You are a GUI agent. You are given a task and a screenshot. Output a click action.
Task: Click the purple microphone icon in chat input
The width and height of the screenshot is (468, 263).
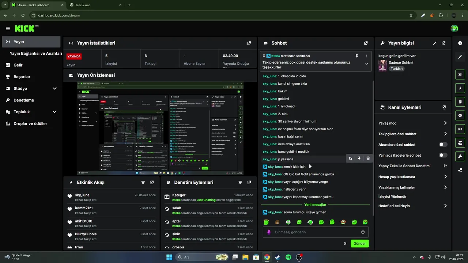(x=269, y=232)
